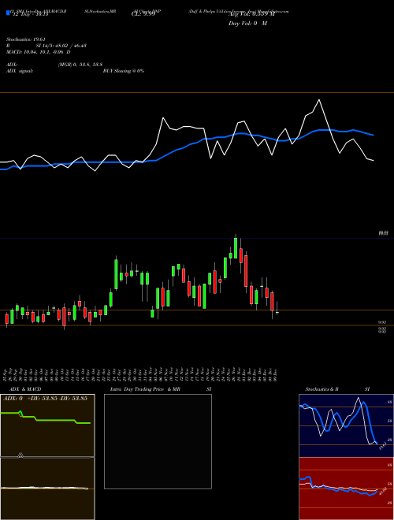Click the 9.93 price axis label

[381, 322]
